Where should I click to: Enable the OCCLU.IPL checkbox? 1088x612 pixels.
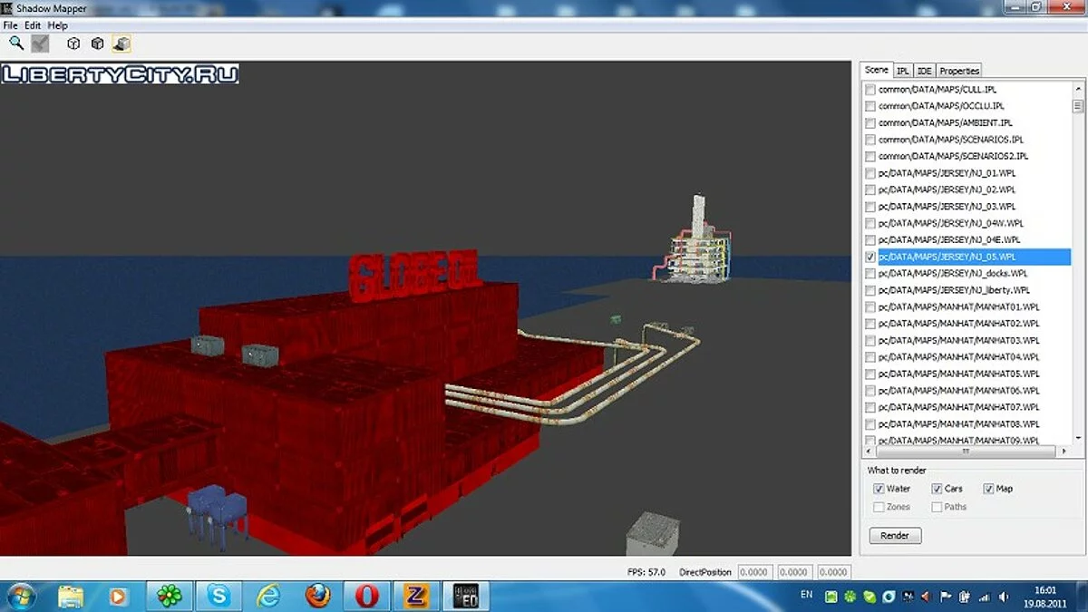click(x=870, y=106)
